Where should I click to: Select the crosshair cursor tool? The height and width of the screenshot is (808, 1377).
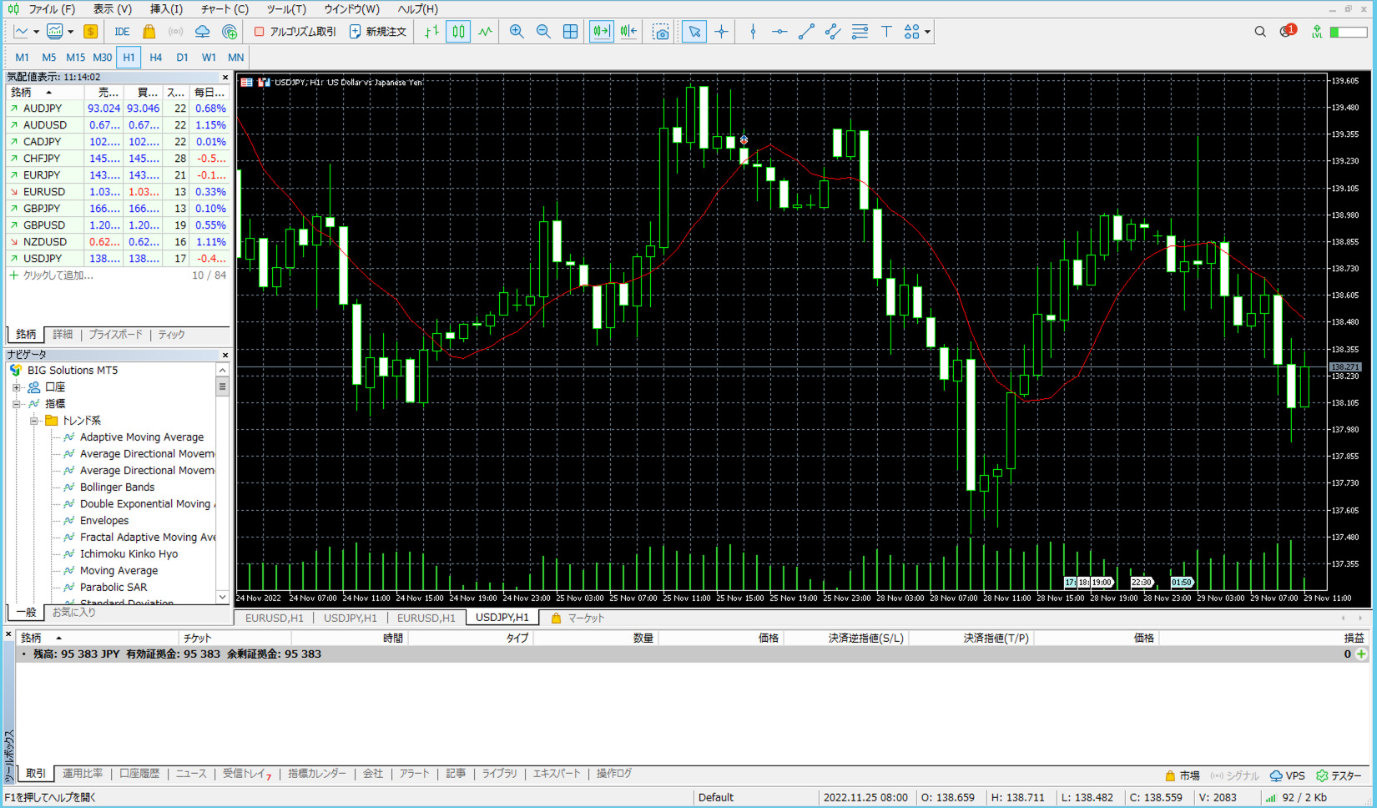click(721, 32)
